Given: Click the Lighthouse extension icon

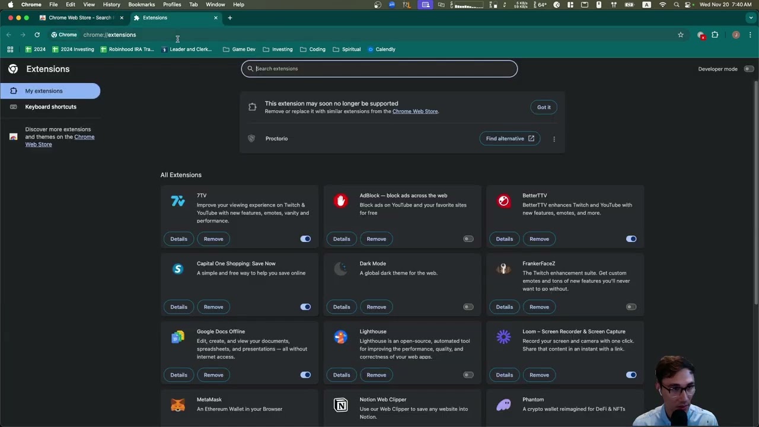Looking at the screenshot, I should [x=340, y=337].
